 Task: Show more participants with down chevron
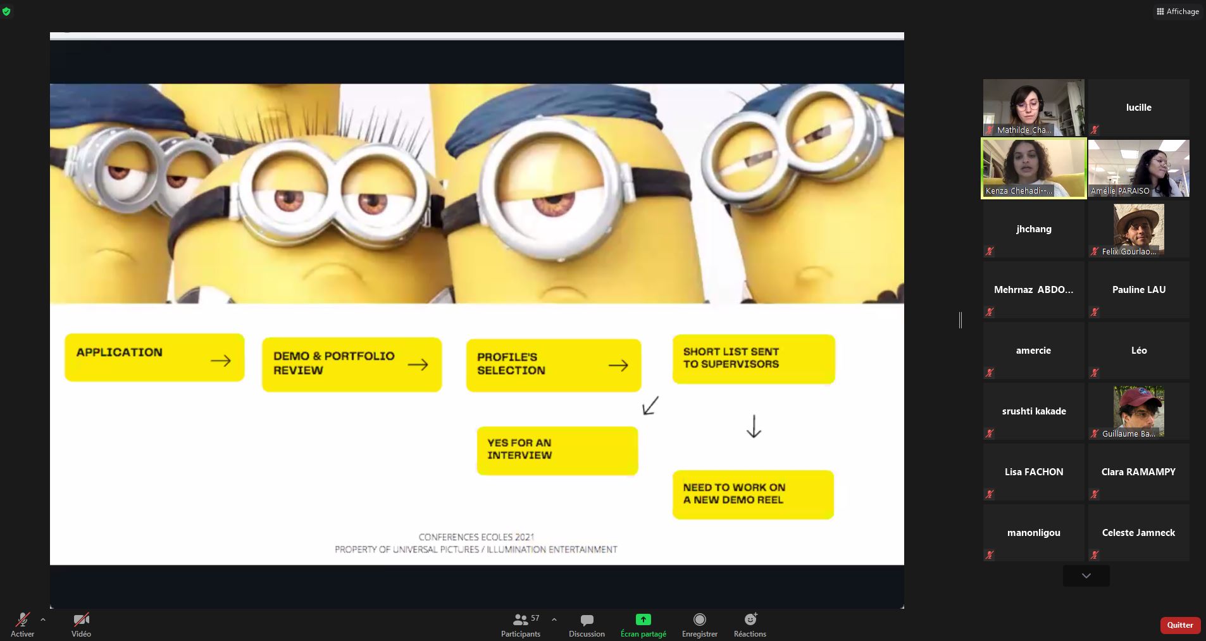(1086, 576)
